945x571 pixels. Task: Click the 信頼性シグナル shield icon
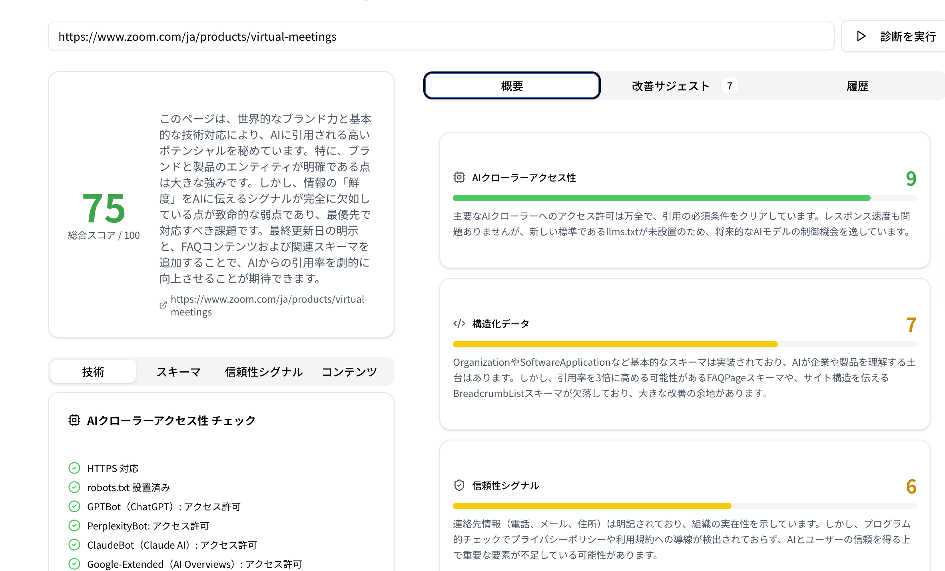pyautogui.click(x=459, y=486)
